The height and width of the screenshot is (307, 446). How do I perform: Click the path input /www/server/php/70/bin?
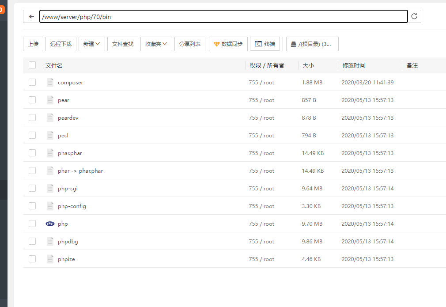[x=223, y=16]
